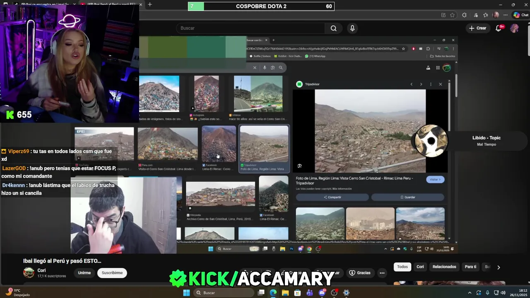Open Microsoft Store from taskbar
Image resolution: width=530 pixels, height=298 pixels.
(x=297, y=293)
